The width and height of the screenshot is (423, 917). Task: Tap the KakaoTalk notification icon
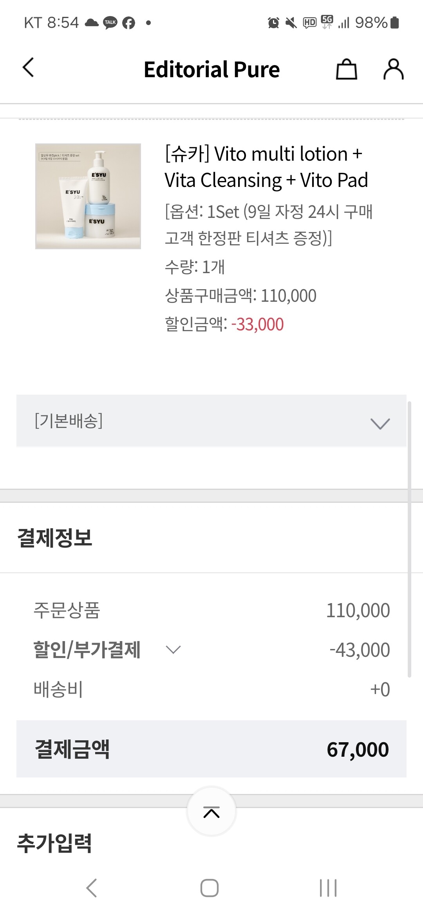(110, 23)
